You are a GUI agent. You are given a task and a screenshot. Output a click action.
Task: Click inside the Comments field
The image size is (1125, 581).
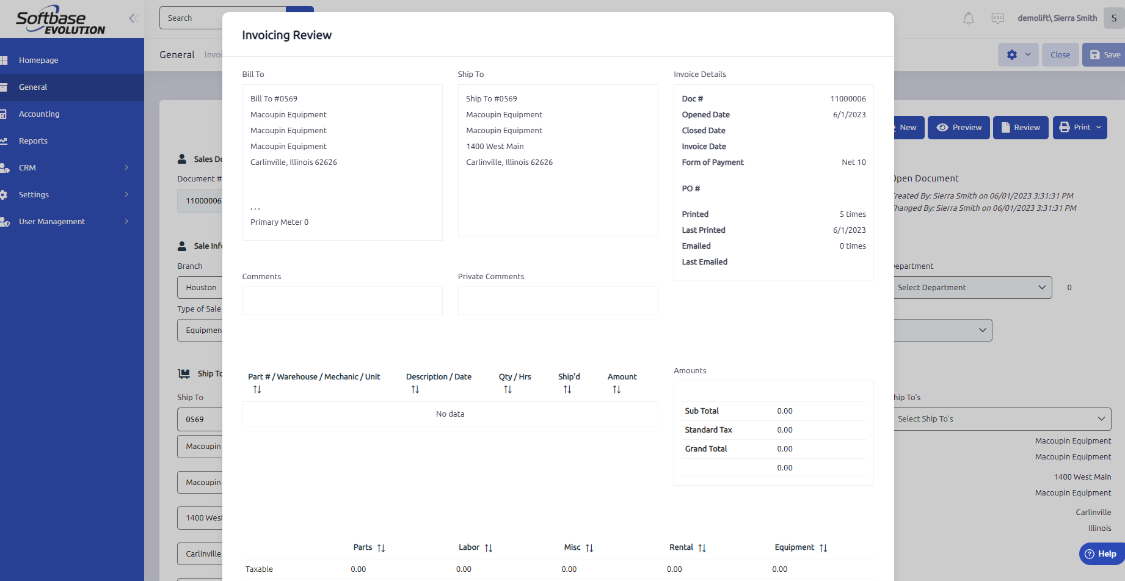(x=342, y=301)
